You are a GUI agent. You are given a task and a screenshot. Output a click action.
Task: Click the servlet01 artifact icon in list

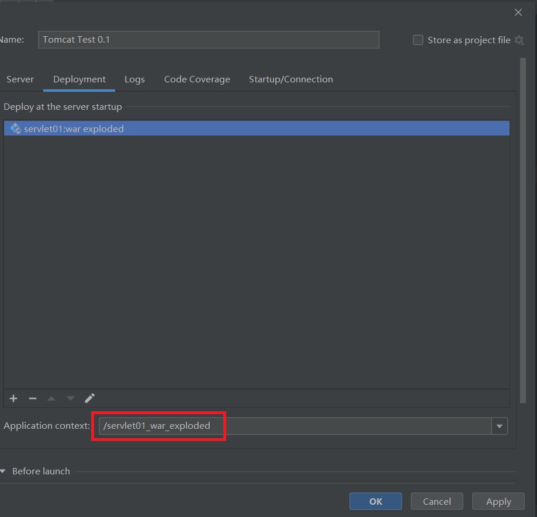pyautogui.click(x=15, y=129)
